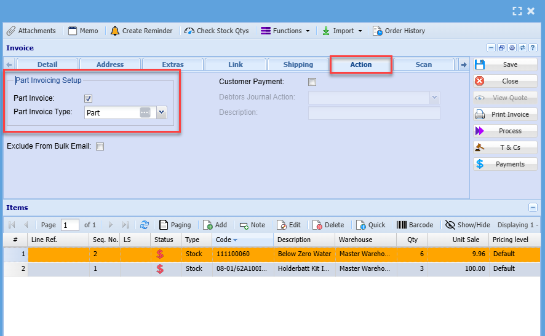
Task: Select the Action tab
Action: pyautogui.click(x=361, y=64)
